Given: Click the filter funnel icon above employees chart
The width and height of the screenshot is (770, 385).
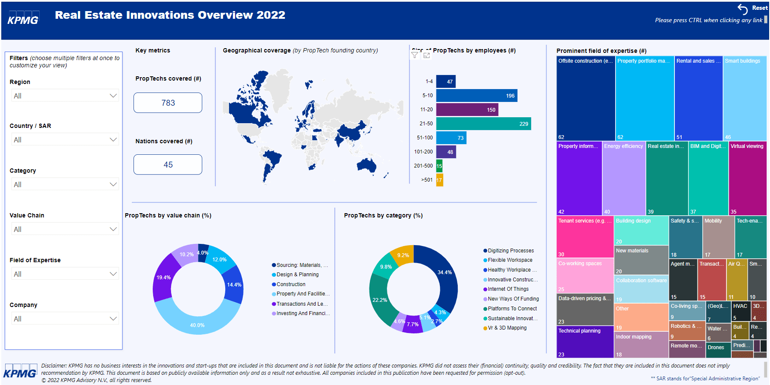Looking at the screenshot, I should pos(415,55).
